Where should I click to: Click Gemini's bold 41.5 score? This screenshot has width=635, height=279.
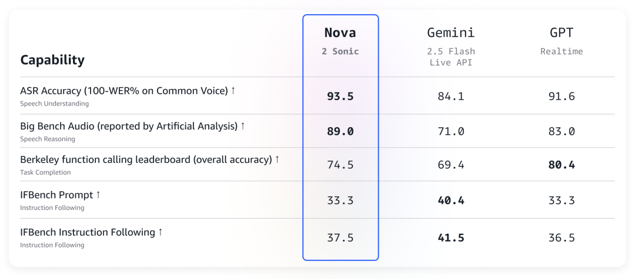click(x=451, y=238)
